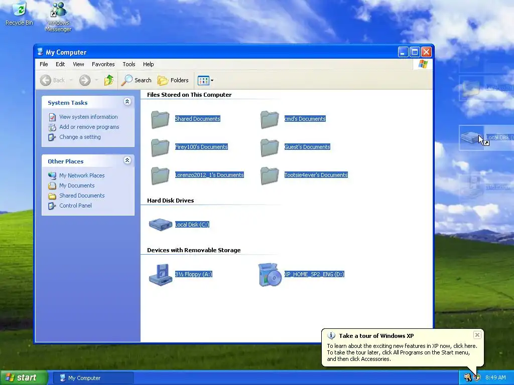Toggle the Folders pane
Image resolution: width=514 pixels, height=385 pixels.
pyautogui.click(x=173, y=80)
